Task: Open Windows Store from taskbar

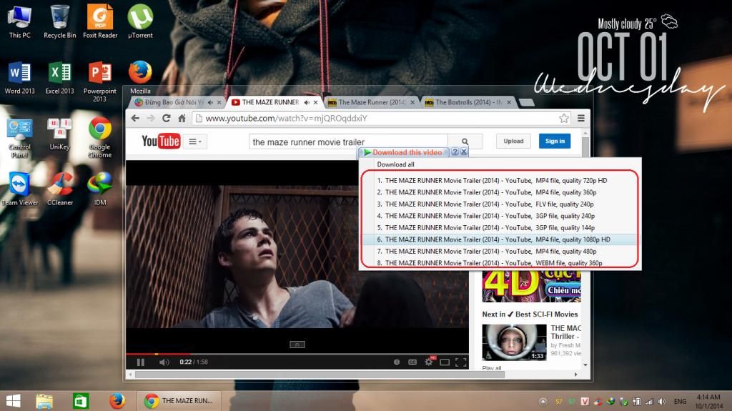Action: click(80, 401)
